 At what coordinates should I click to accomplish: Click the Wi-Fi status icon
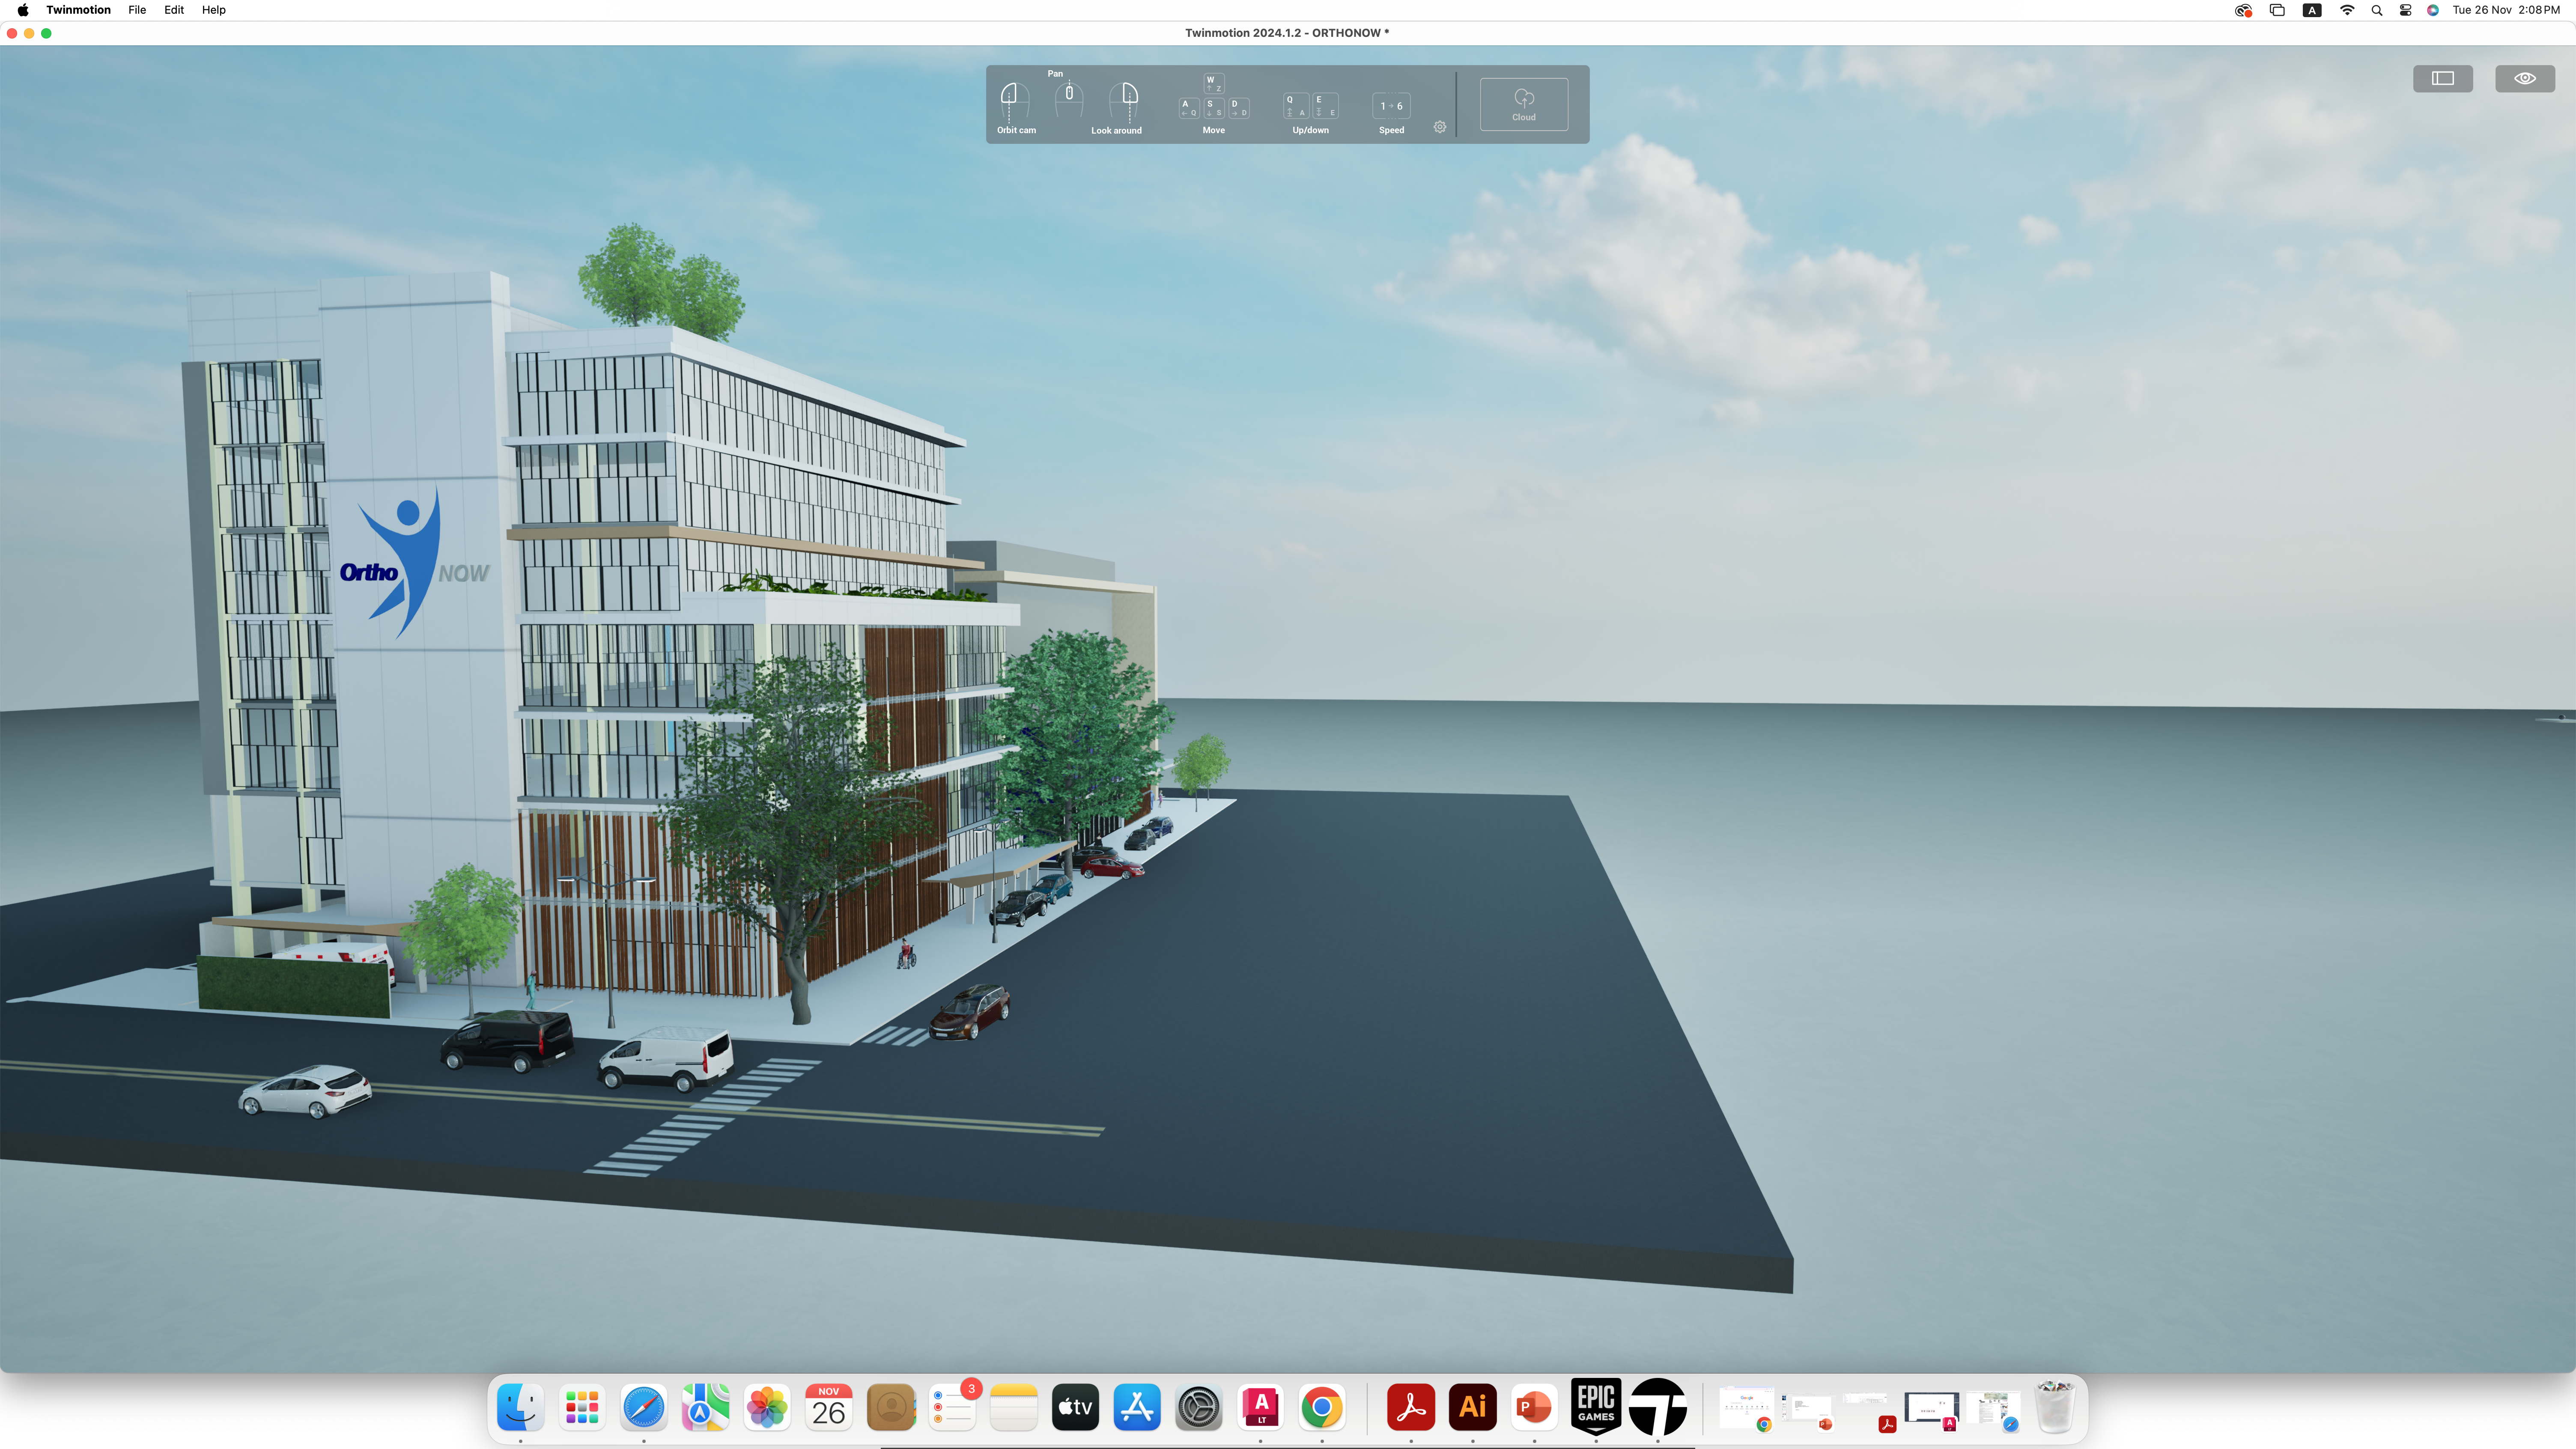[2346, 10]
